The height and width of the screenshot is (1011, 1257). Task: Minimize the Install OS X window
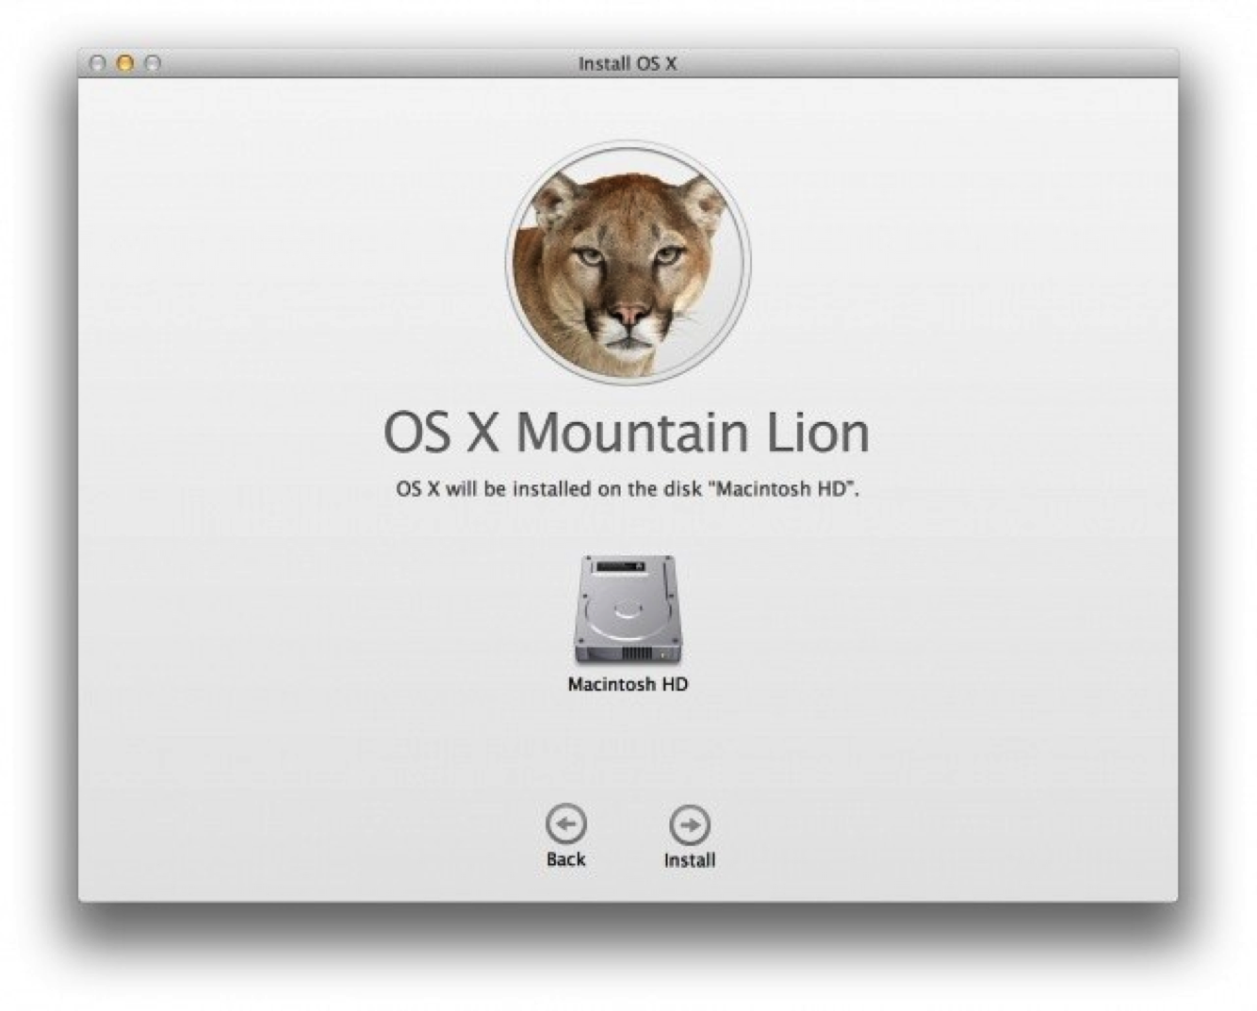124,63
